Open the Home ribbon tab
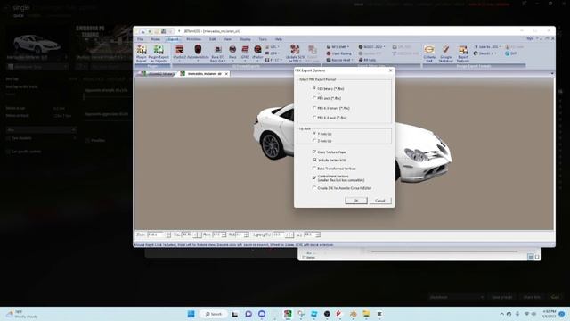This screenshot has width=570, height=321. click(155, 39)
